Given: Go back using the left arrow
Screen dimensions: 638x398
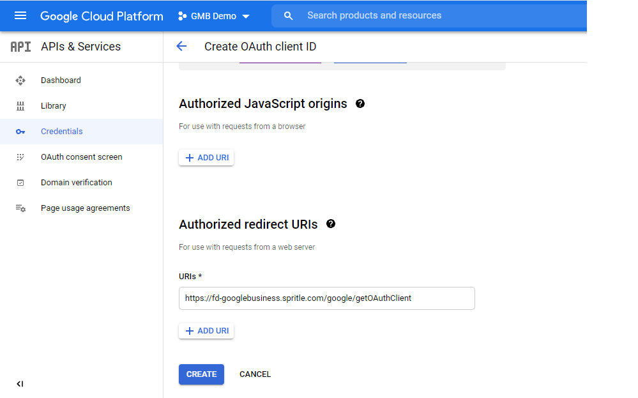Looking at the screenshot, I should click(181, 47).
